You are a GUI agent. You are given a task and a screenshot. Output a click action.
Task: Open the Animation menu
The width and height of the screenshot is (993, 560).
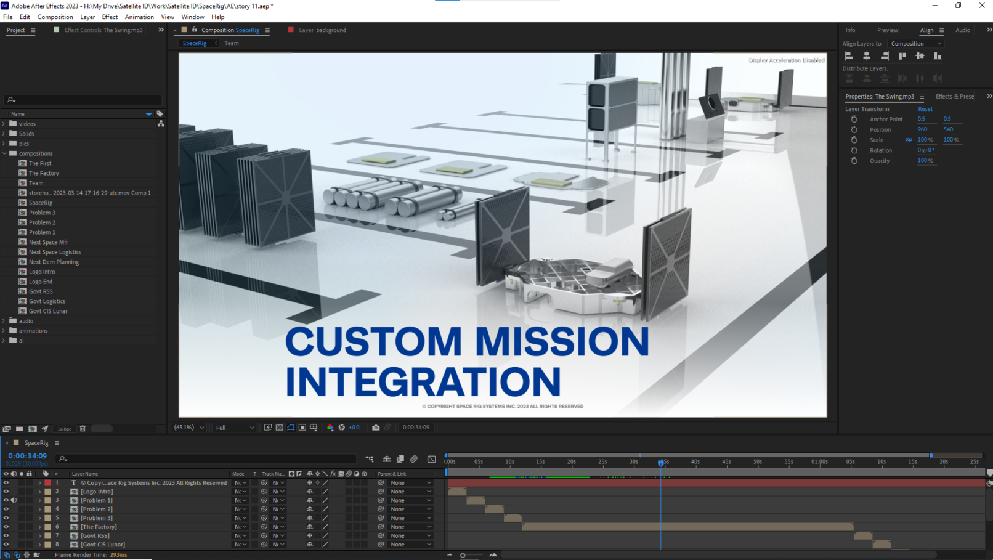click(139, 17)
